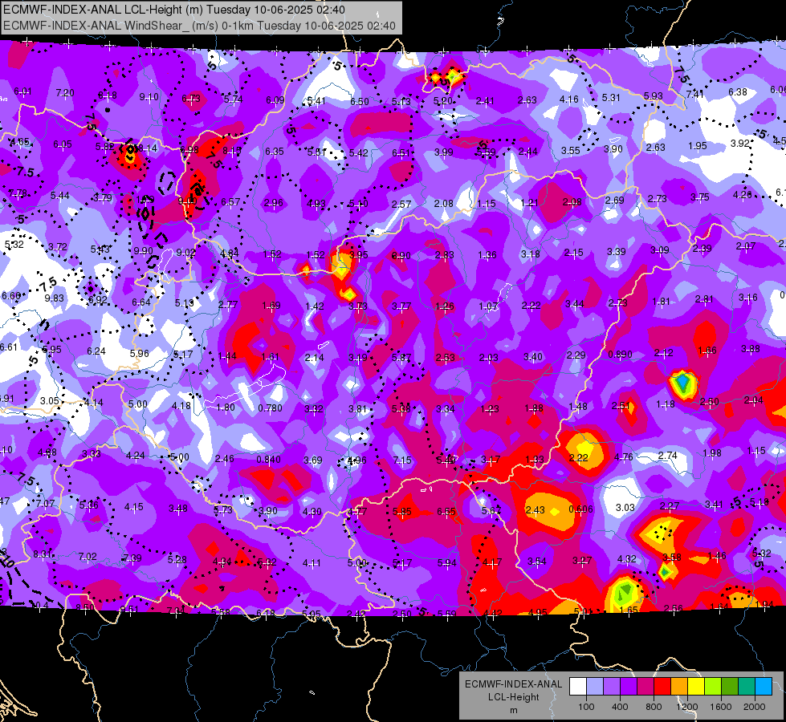The height and width of the screenshot is (722, 786).
Task: Click the wind shear value '6.73'
Action: point(191,98)
